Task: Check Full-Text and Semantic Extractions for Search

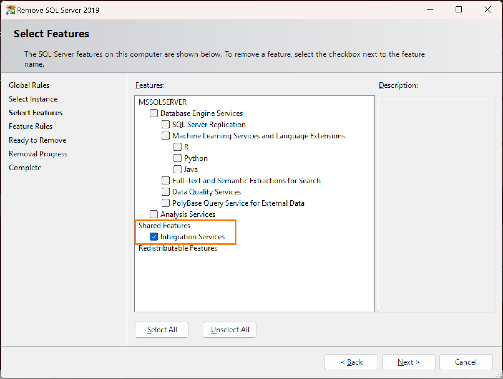Action: [166, 181]
